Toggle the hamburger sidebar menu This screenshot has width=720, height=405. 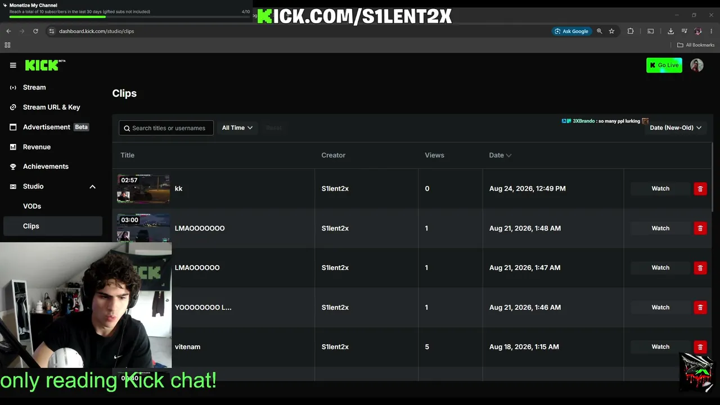pos(13,65)
